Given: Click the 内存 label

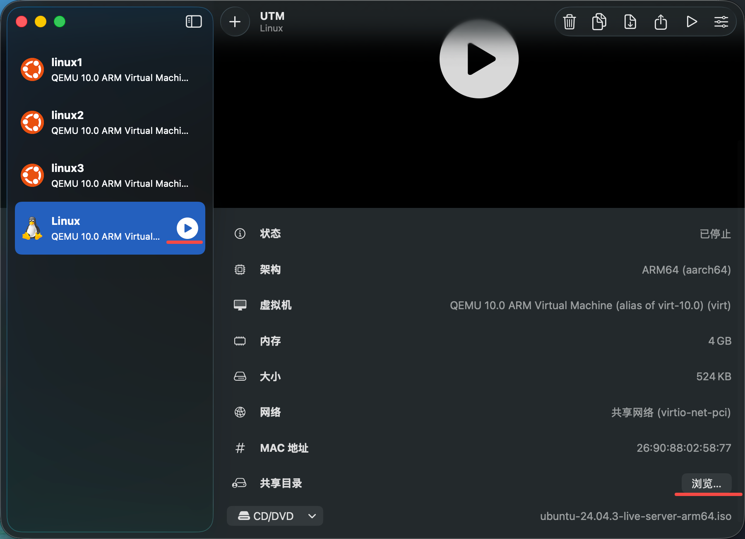Looking at the screenshot, I should [270, 341].
